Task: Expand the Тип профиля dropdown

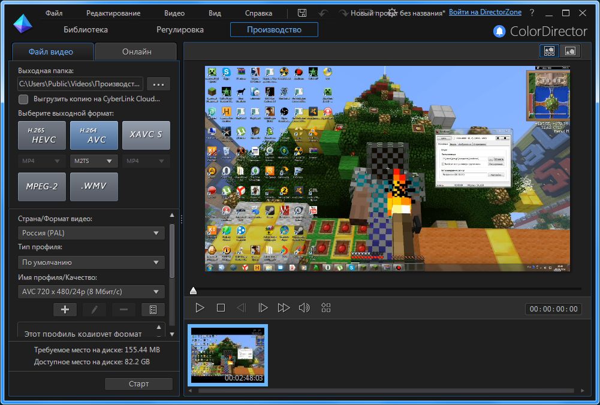Action: pyautogui.click(x=91, y=262)
